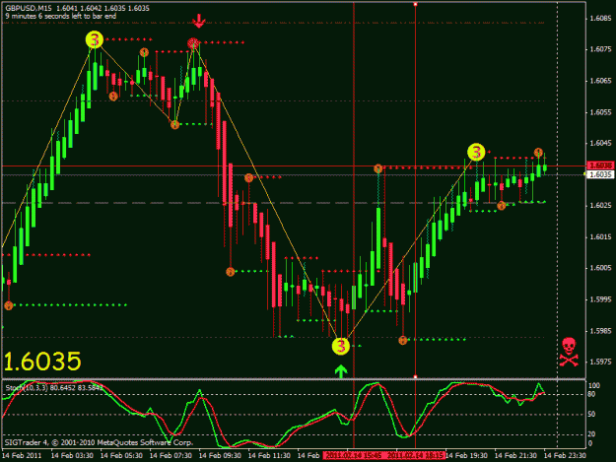Click the '14 Feb 11:30' time axis label
616x462 pixels.
(269, 455)
